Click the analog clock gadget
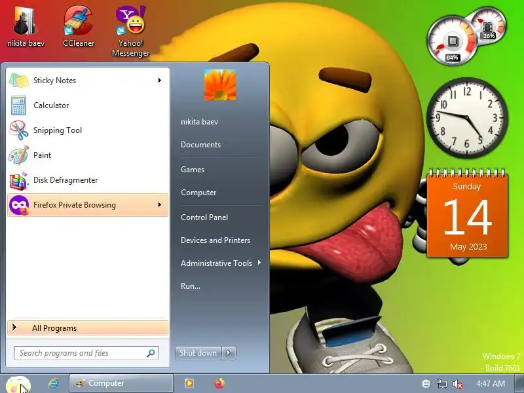The image size is (524, 393). pos(467,118)
